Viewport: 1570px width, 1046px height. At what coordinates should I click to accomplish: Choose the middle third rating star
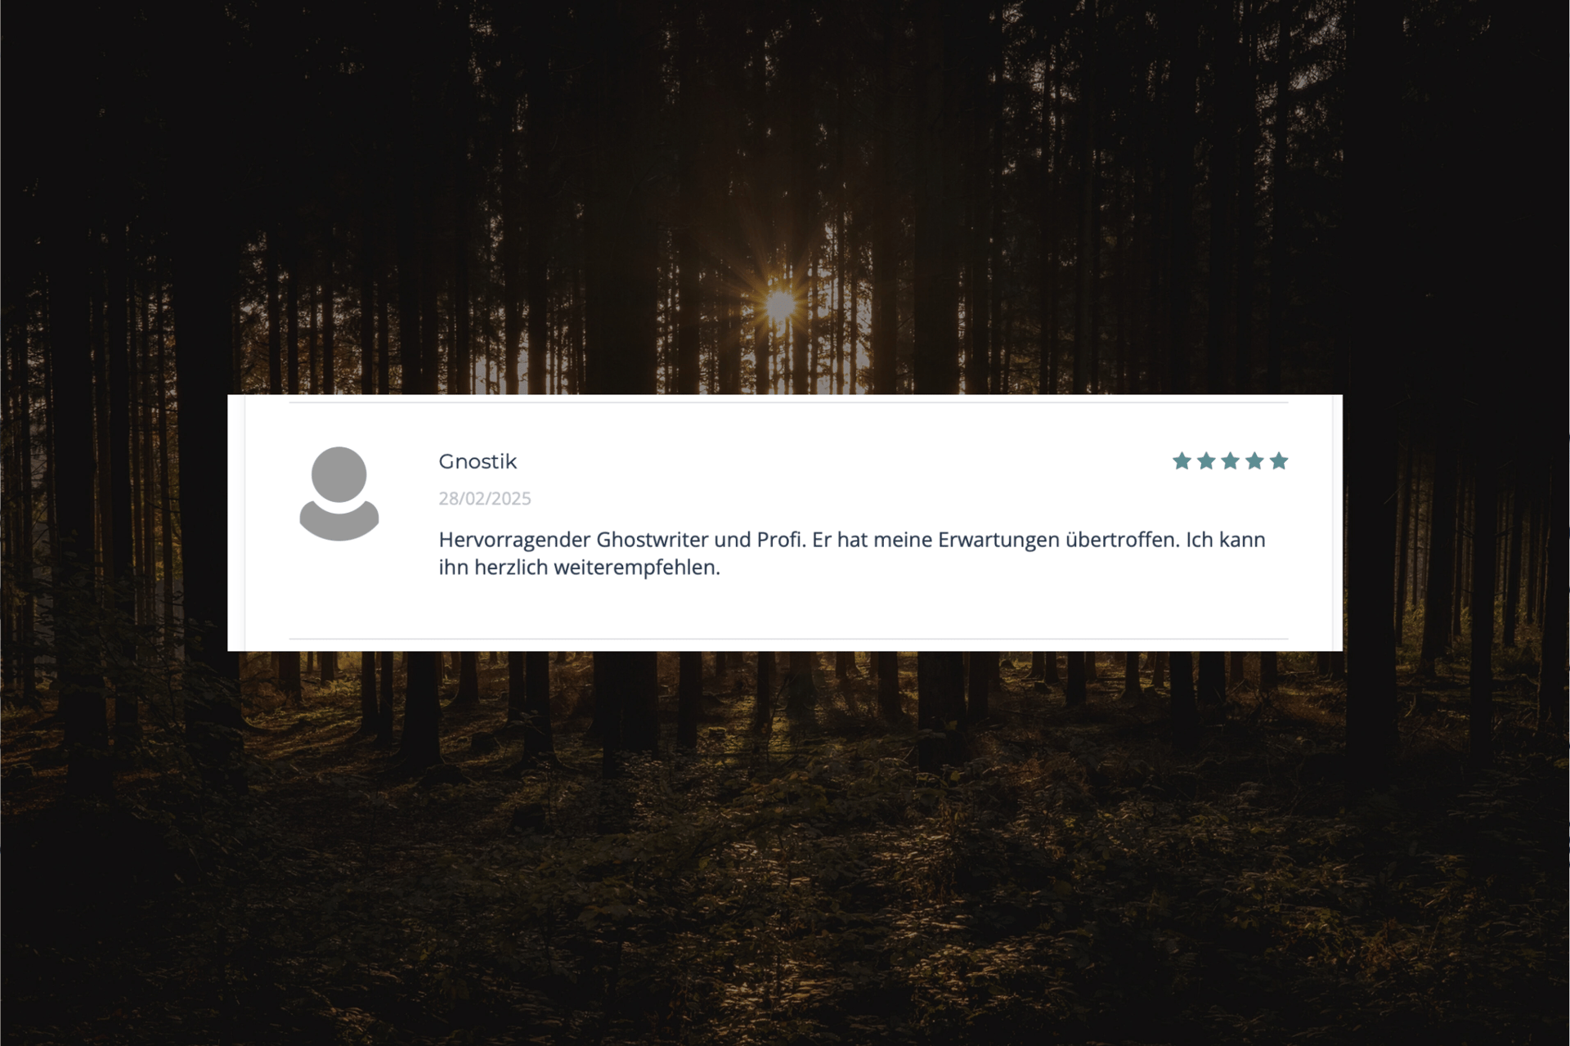click(x=1230, y=461)
